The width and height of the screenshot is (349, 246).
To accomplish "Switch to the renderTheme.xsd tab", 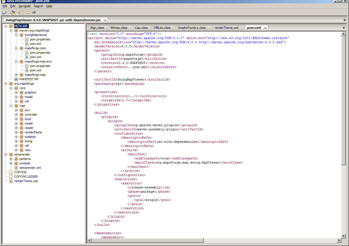I will click(x=226, y=28).
